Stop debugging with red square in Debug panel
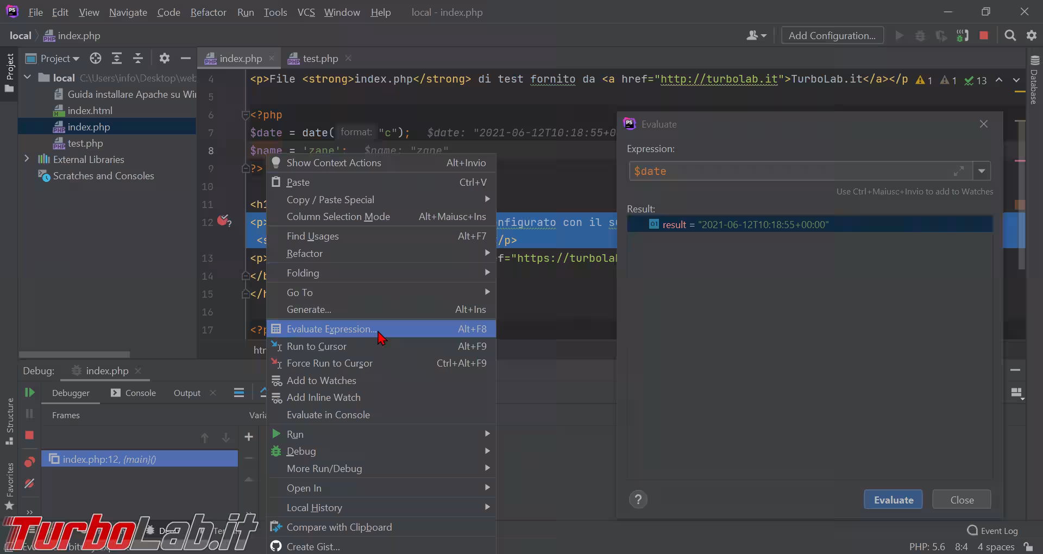 (29, 435)
